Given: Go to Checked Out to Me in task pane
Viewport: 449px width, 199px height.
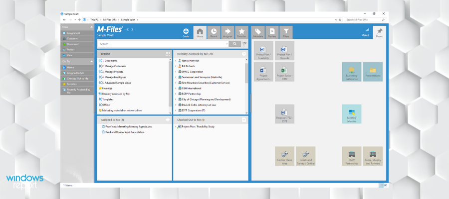Looking at the screenshot, I should (77, 79).
